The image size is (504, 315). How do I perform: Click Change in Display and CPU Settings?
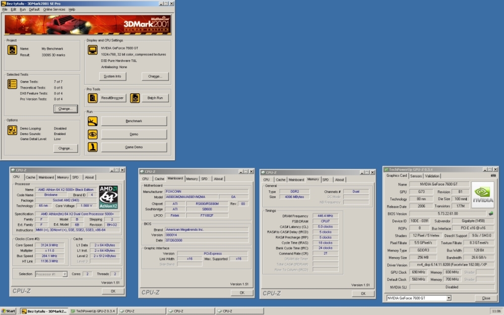point(155,76)
